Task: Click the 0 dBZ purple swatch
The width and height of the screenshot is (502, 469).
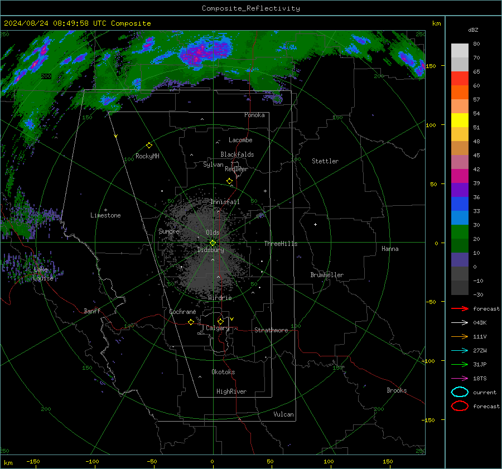Action: (460, 260)
